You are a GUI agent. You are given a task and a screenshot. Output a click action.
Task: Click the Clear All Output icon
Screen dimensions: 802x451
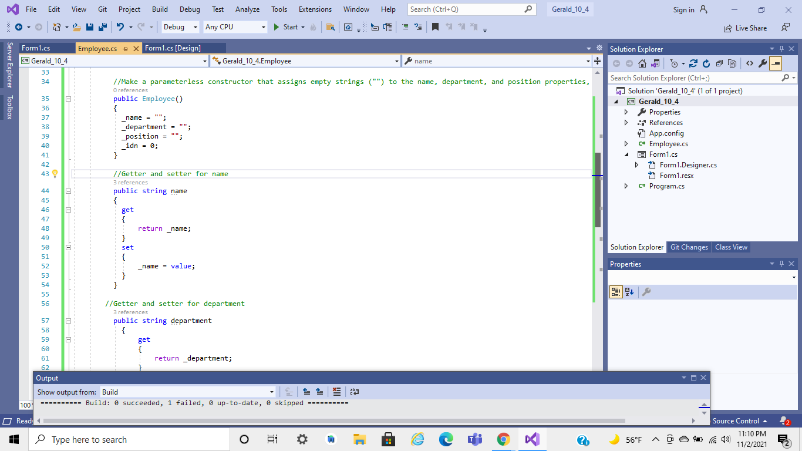click(x=336, y=392)
